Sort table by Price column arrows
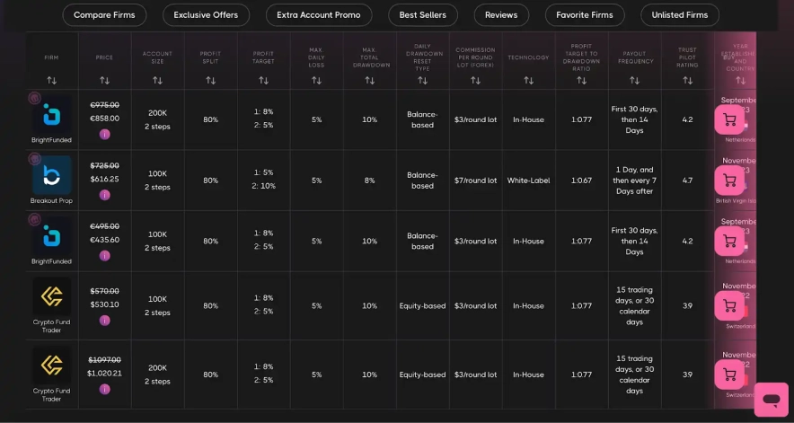The height and width of the screenshot is (423, 794). tap(104, 80)
